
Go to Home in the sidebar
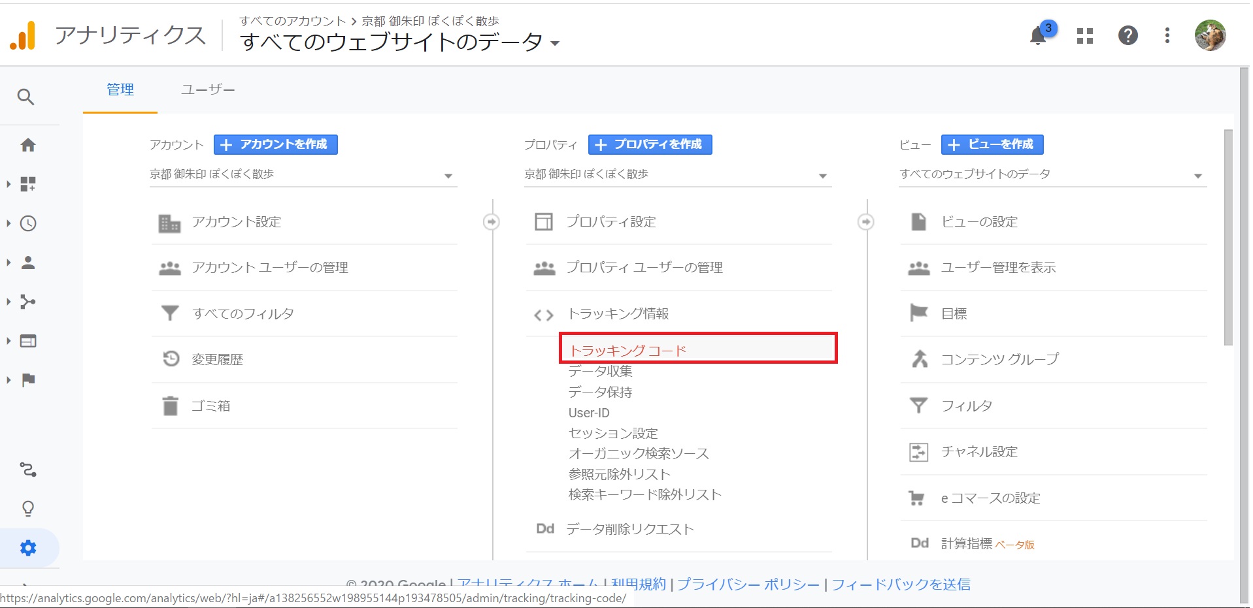coord(28,145)
